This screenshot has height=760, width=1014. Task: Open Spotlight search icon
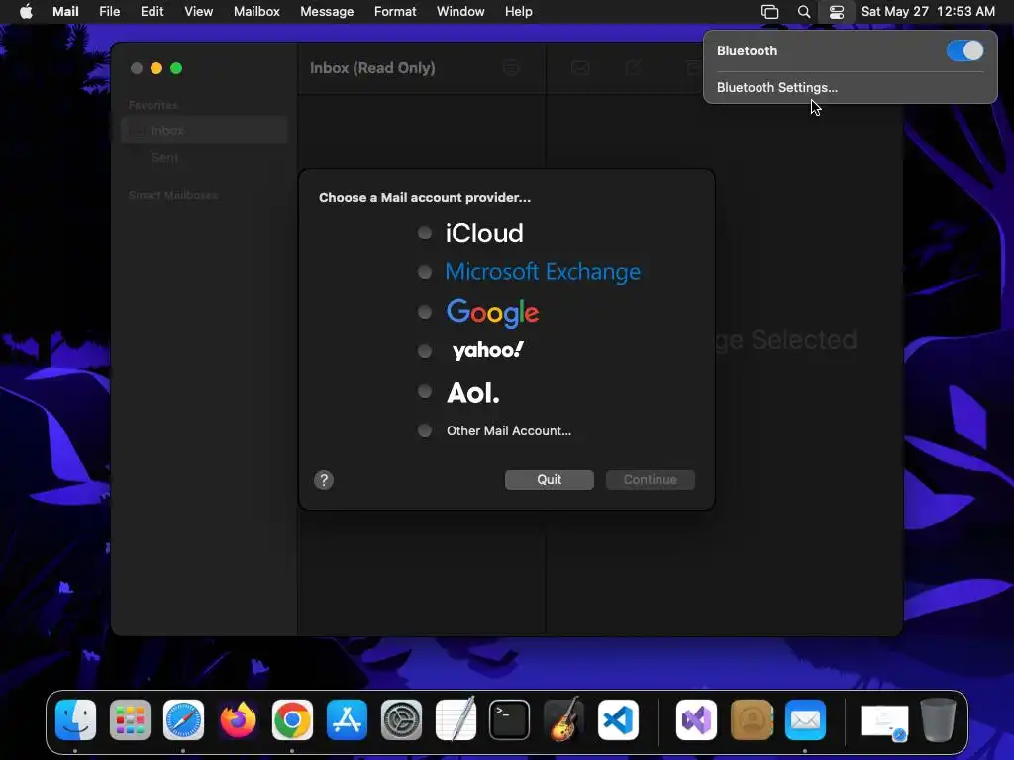(804, 12)
